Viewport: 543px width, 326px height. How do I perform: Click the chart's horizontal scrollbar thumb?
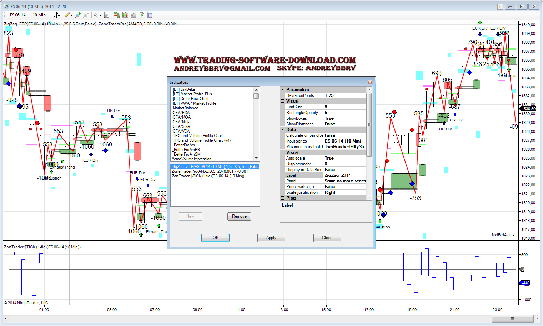pos(512,319)
